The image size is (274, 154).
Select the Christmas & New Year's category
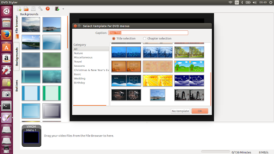91,70
